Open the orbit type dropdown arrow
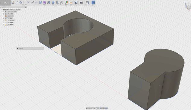The height and width of the screenshot is (110, 191). (88, 108)
